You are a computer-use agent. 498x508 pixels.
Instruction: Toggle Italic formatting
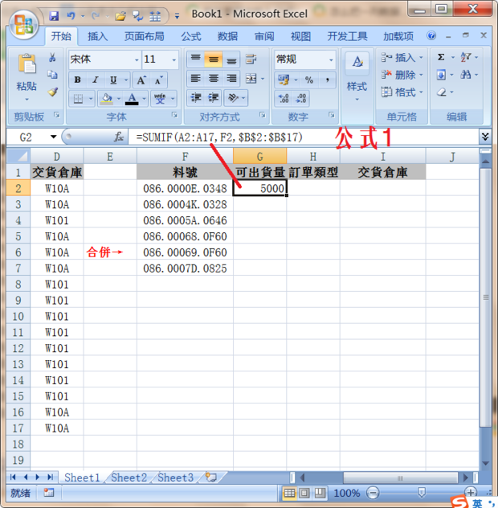tap(96, 80)
